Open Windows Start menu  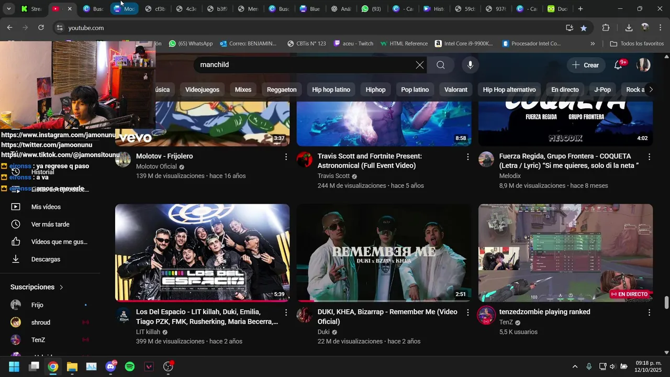[14, 367]
